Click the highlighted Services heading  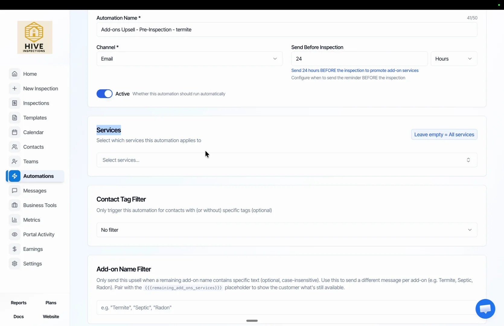click(109, 130)
